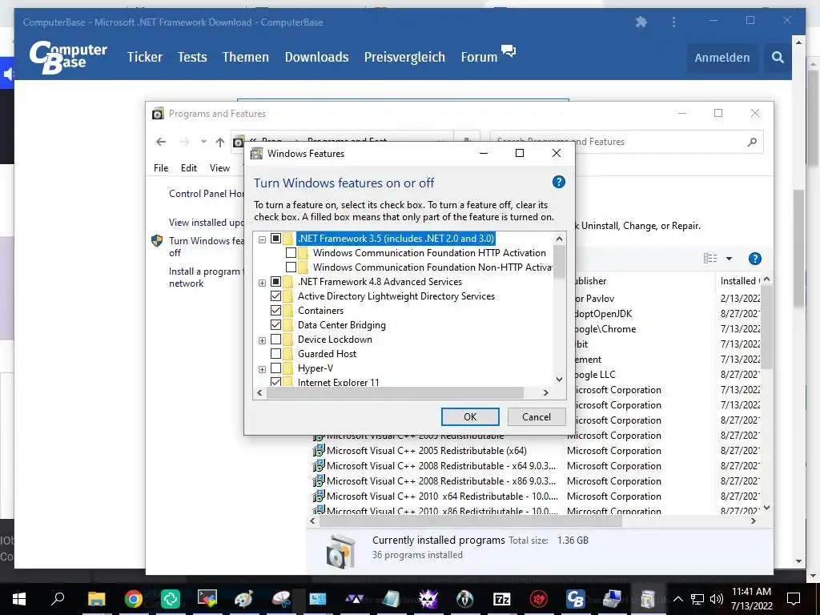Open Preisvergleich on ComputerBase
Image resolution: width=820 pixels, height=615 pixels.
404,57
